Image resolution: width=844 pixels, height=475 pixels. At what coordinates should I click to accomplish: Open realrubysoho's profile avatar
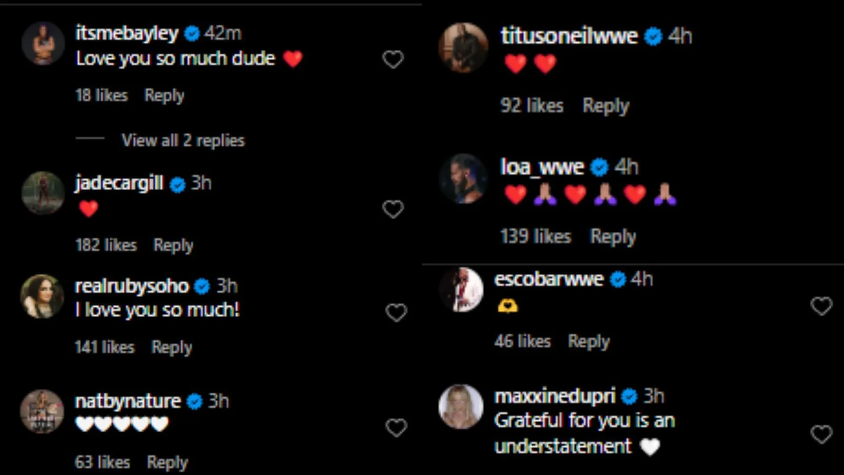click(42, 296)
